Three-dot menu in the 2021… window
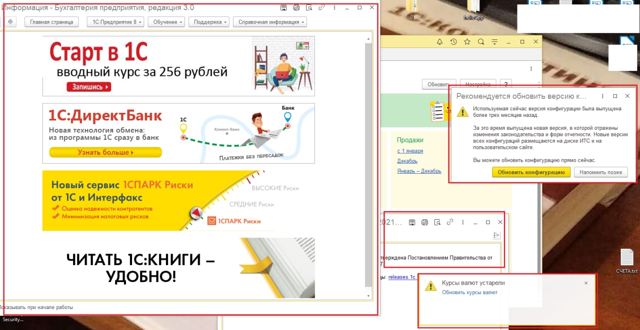Screen dimensions: 640x330 click(x=463, y=222)
